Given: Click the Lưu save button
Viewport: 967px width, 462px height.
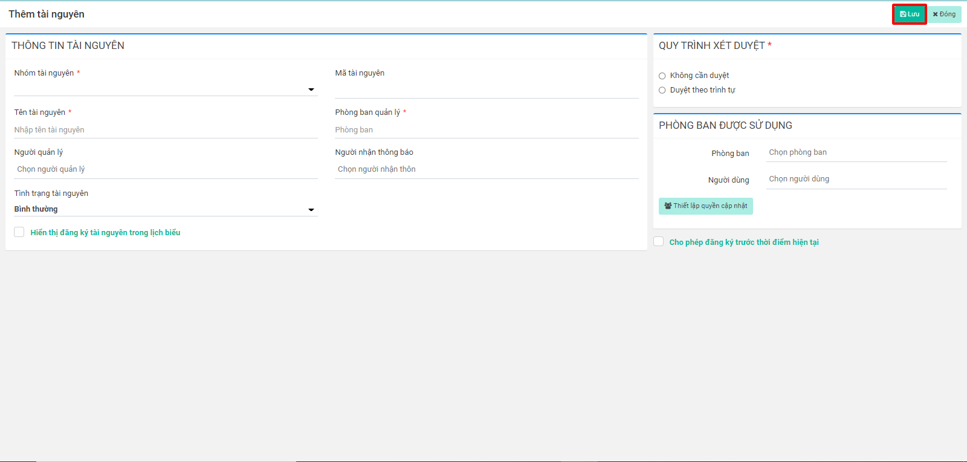Looking at the screenshot, I should (910, 14).
